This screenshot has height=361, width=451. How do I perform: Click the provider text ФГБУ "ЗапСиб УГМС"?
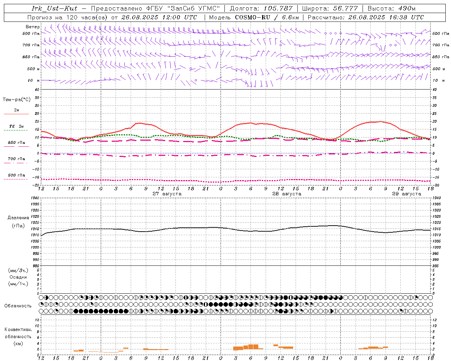(183, 8)
